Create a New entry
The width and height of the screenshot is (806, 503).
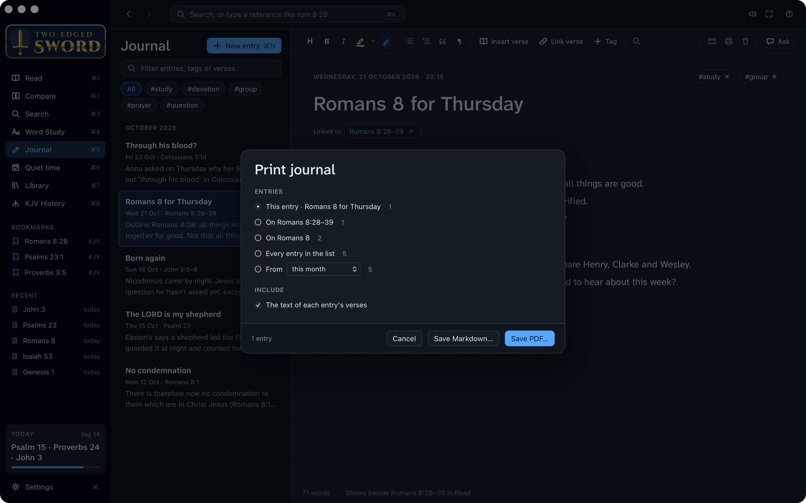tap(244, 46)
